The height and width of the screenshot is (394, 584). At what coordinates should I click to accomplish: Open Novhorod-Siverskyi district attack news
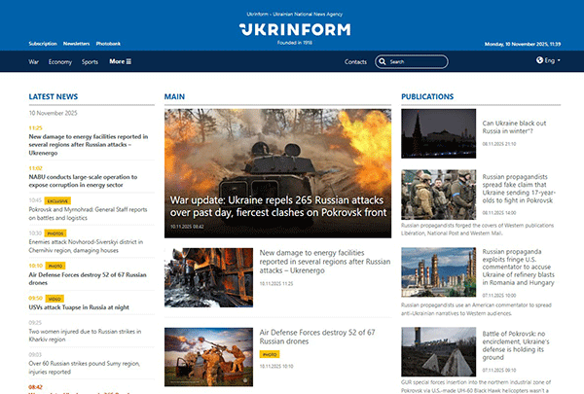pos(86,246)
